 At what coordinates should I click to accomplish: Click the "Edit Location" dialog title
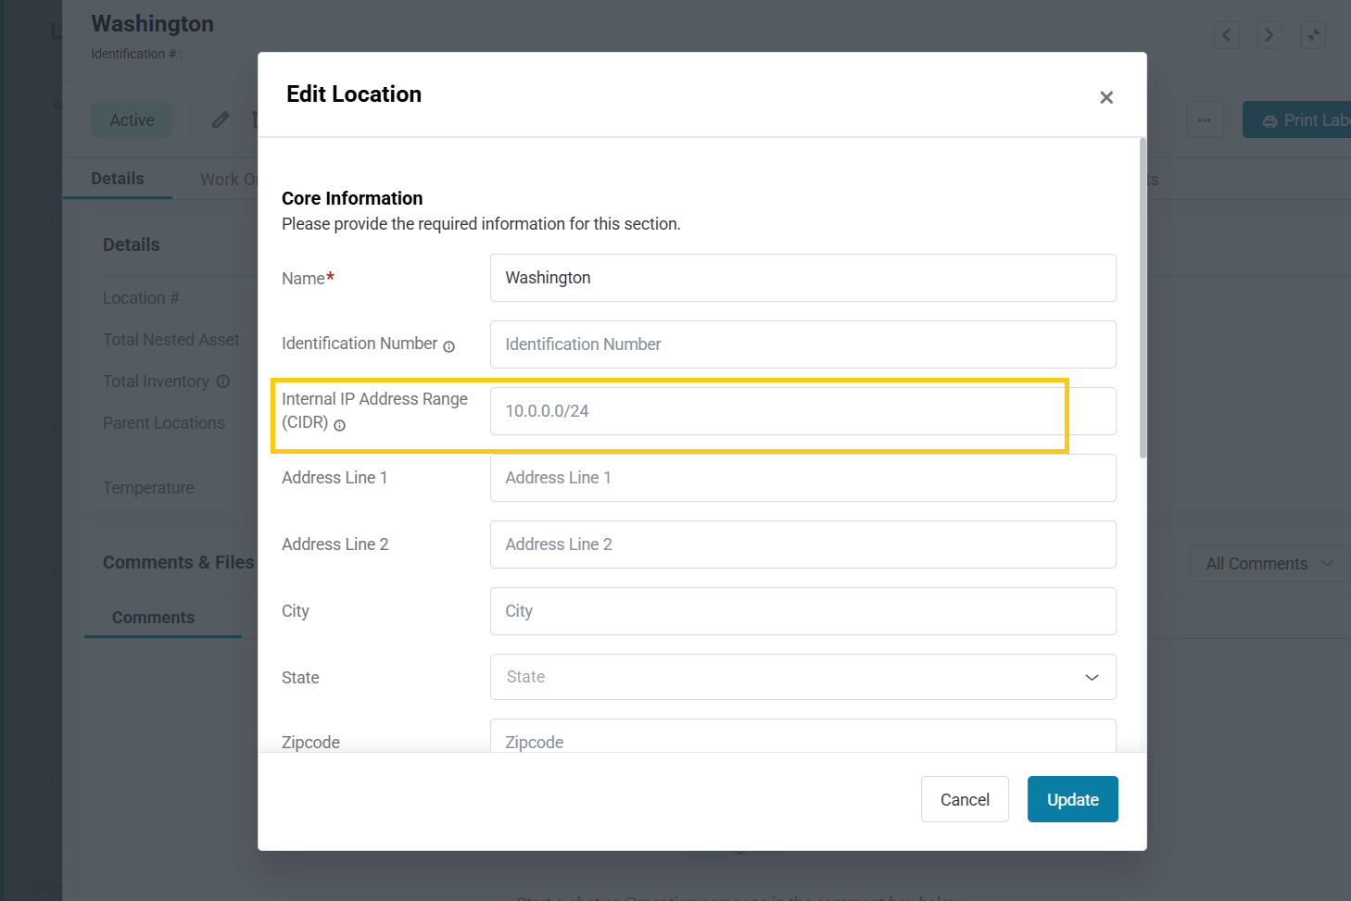(x=354, y=94)
